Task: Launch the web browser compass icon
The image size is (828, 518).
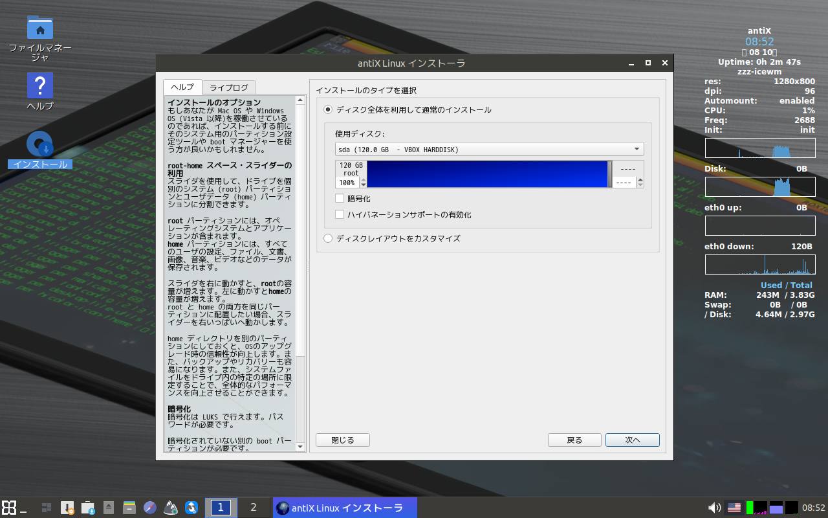Action: (x=150, y=508)
